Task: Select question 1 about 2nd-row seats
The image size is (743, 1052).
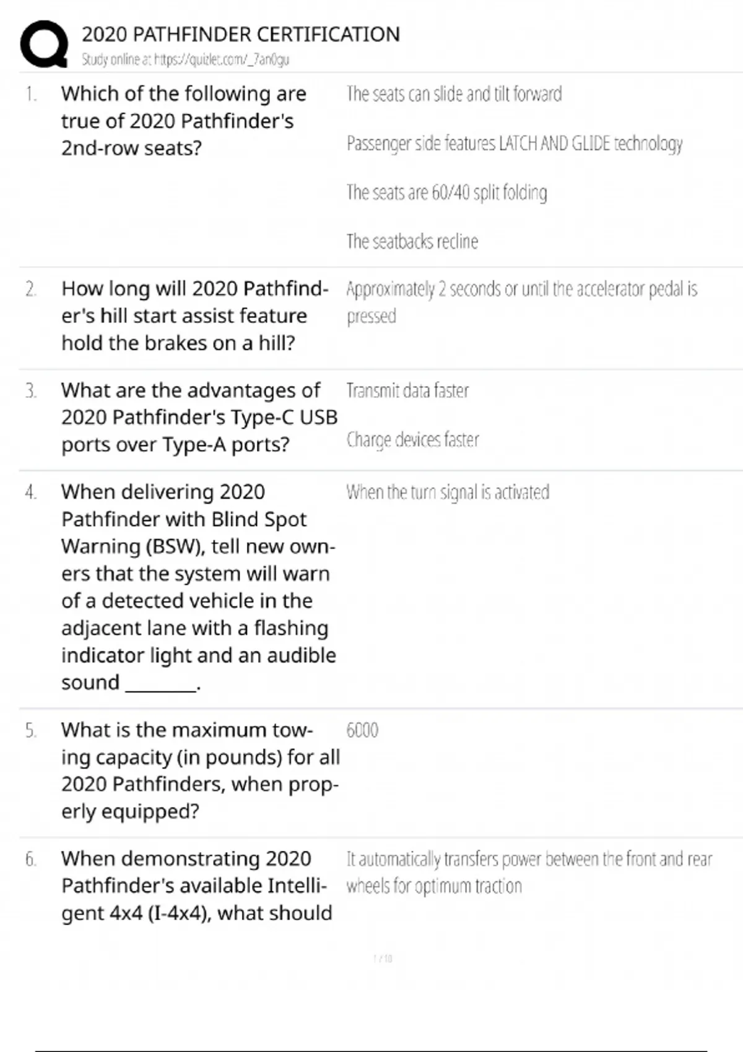Action: click(x=183, y=121)
